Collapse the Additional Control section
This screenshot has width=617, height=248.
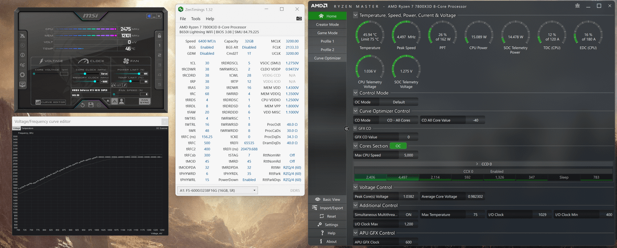tap(356, 206)
